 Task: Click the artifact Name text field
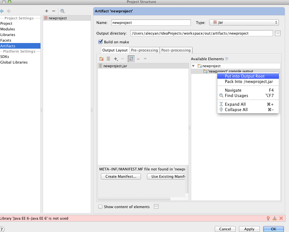tap(151, 22)
